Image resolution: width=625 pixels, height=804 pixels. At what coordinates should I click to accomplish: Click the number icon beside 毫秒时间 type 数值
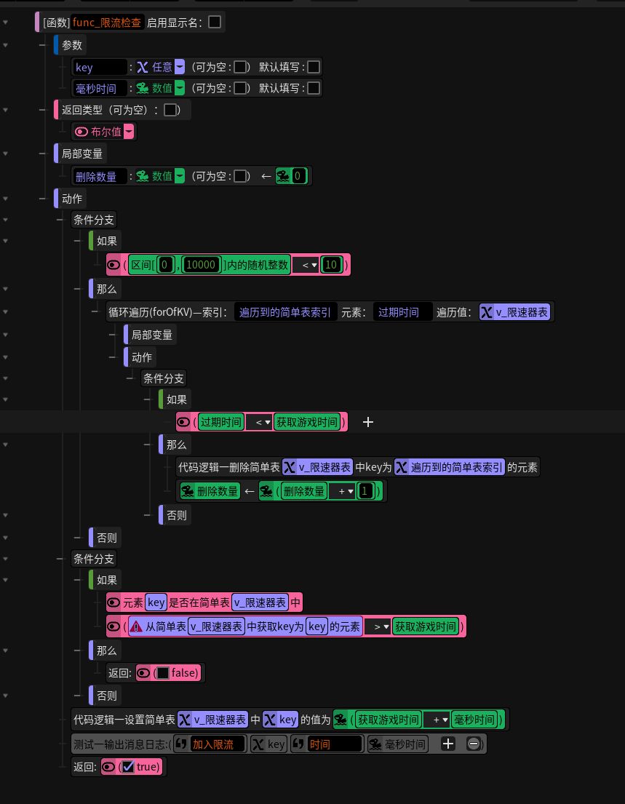coord(143,88)
